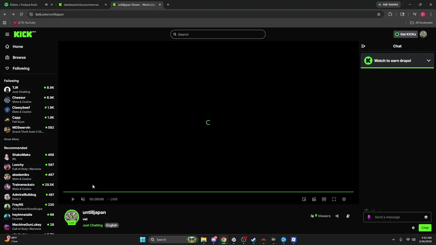This screenshot has width=436, height=245.
Task: Open TJR channel in Following
Action: coord(29,89)
